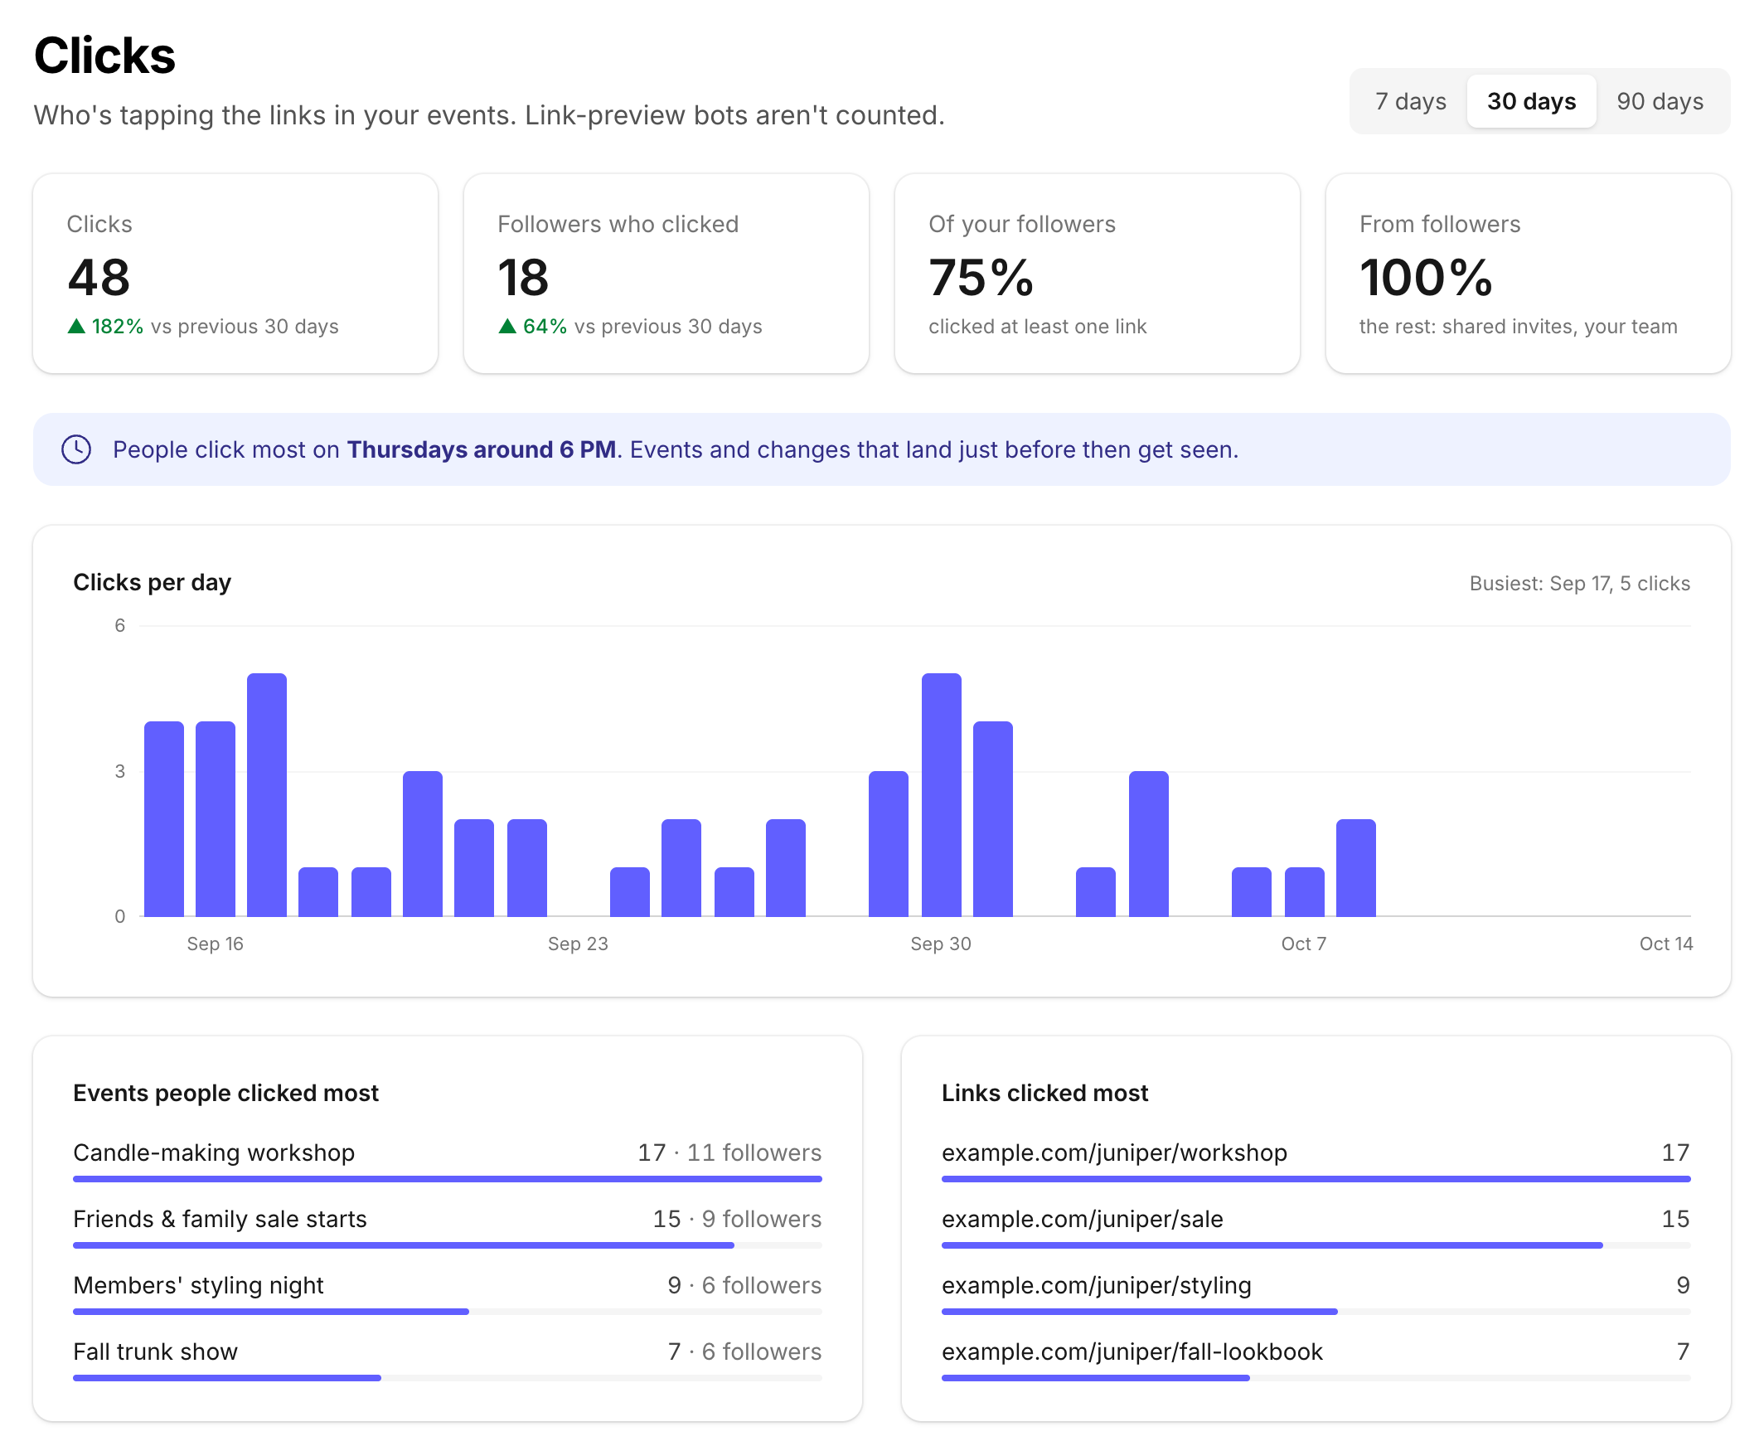The image size is (1764, 1446).
Task: Click the Sep 16 axis label
Action: [215, 944]
